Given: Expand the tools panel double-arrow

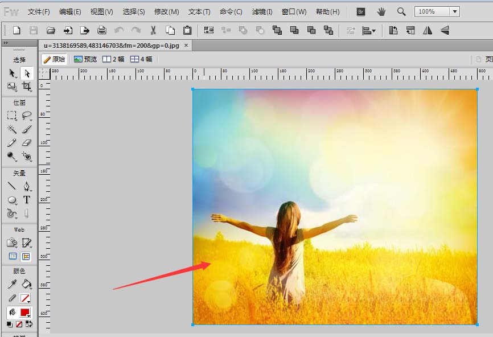Looking at the screenshot, I should point(6,43).
